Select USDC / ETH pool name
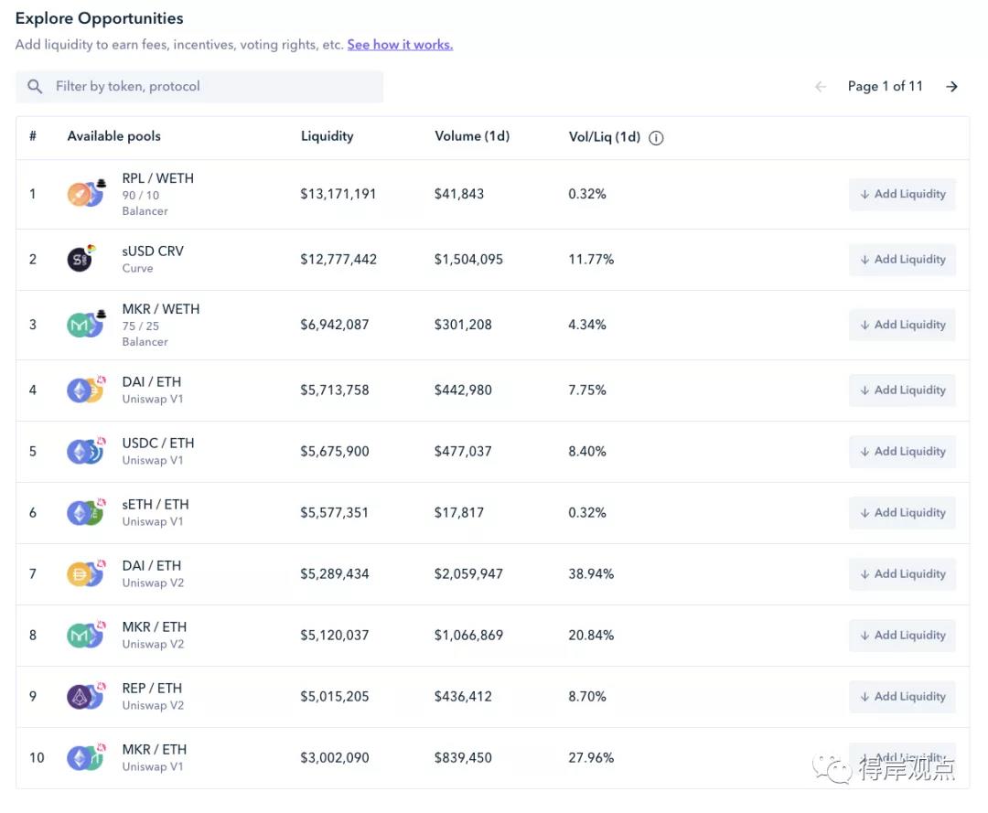This screenshot has width=988, height=813. 158,444
